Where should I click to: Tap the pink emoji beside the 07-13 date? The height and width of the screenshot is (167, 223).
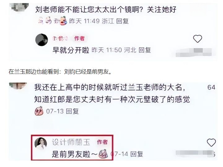(39, 111)
